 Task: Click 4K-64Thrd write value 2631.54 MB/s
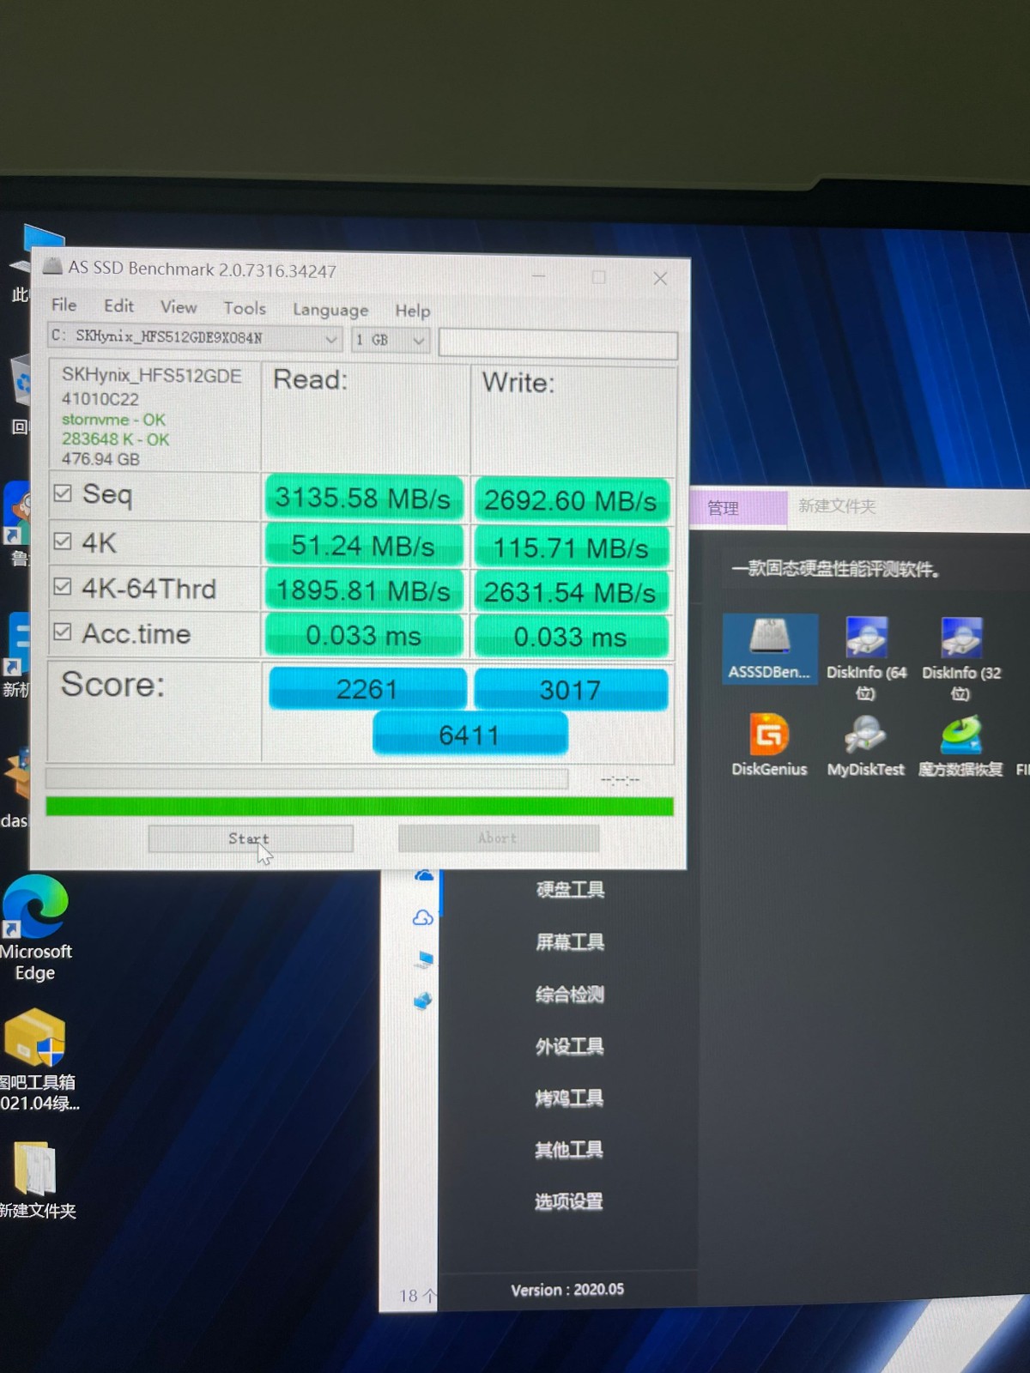(x=571, y=592)
